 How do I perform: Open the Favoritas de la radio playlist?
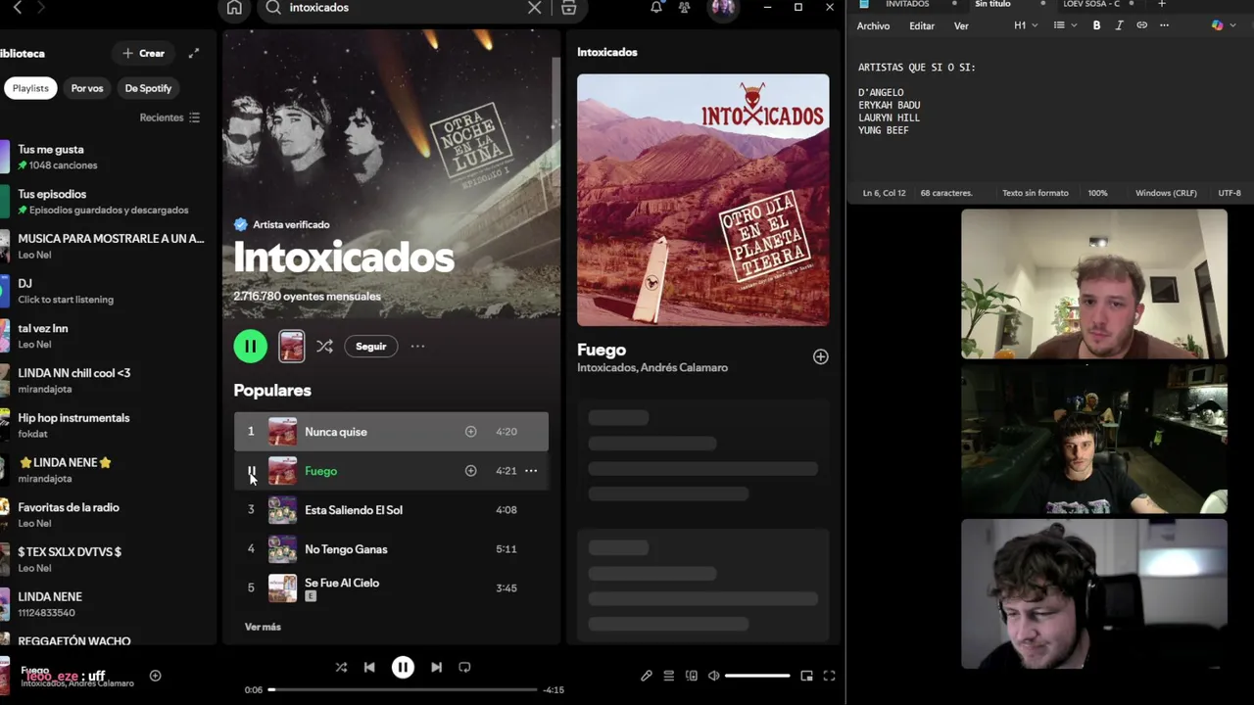pyautogui.click(x=103, y=515)
